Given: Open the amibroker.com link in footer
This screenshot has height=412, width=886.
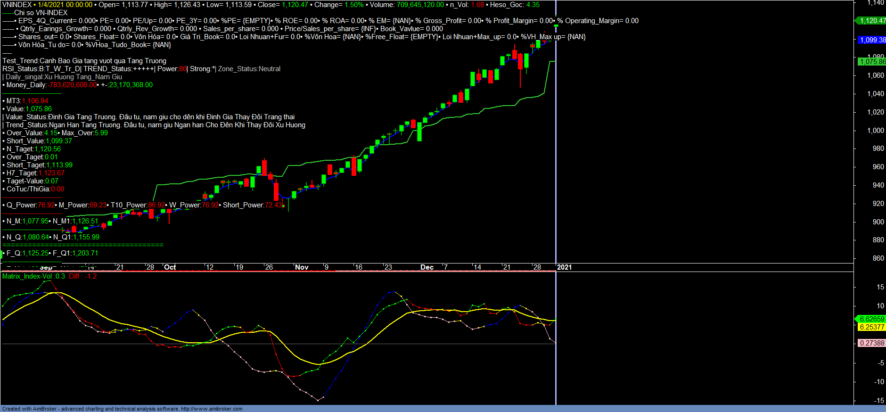Looking at the screenshot, I should [212, 409].
